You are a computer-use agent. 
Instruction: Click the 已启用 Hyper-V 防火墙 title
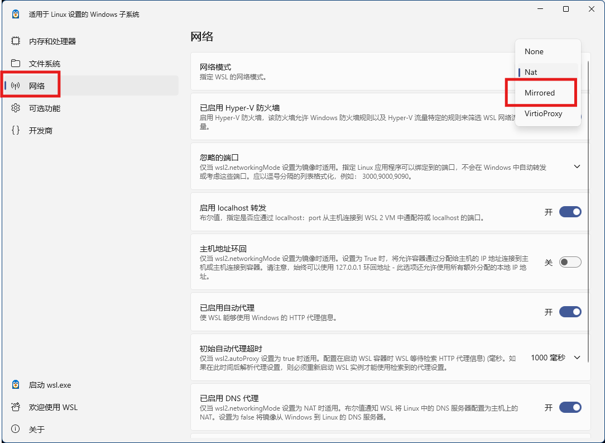(x=239, y=108)
